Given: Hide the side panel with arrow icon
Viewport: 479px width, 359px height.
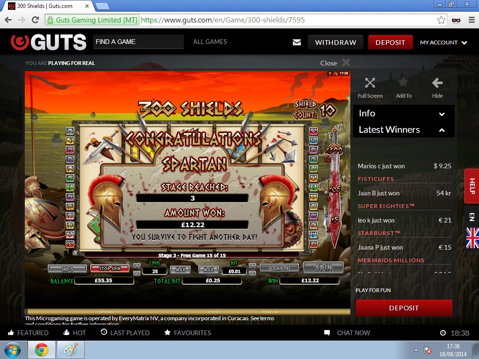Looking at the screenshot, I should [x=437, y=83].
